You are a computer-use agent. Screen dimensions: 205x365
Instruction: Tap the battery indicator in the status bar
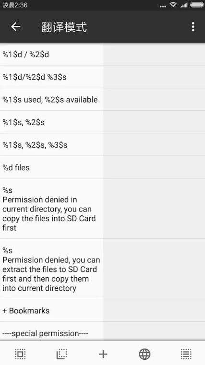(x=197, y=5)
